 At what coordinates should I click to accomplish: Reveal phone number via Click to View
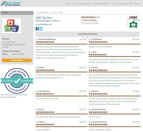coord(18,54)
